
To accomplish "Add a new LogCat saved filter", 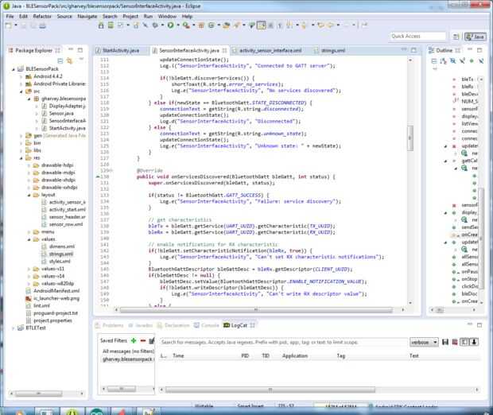I will tap(134, 340).
